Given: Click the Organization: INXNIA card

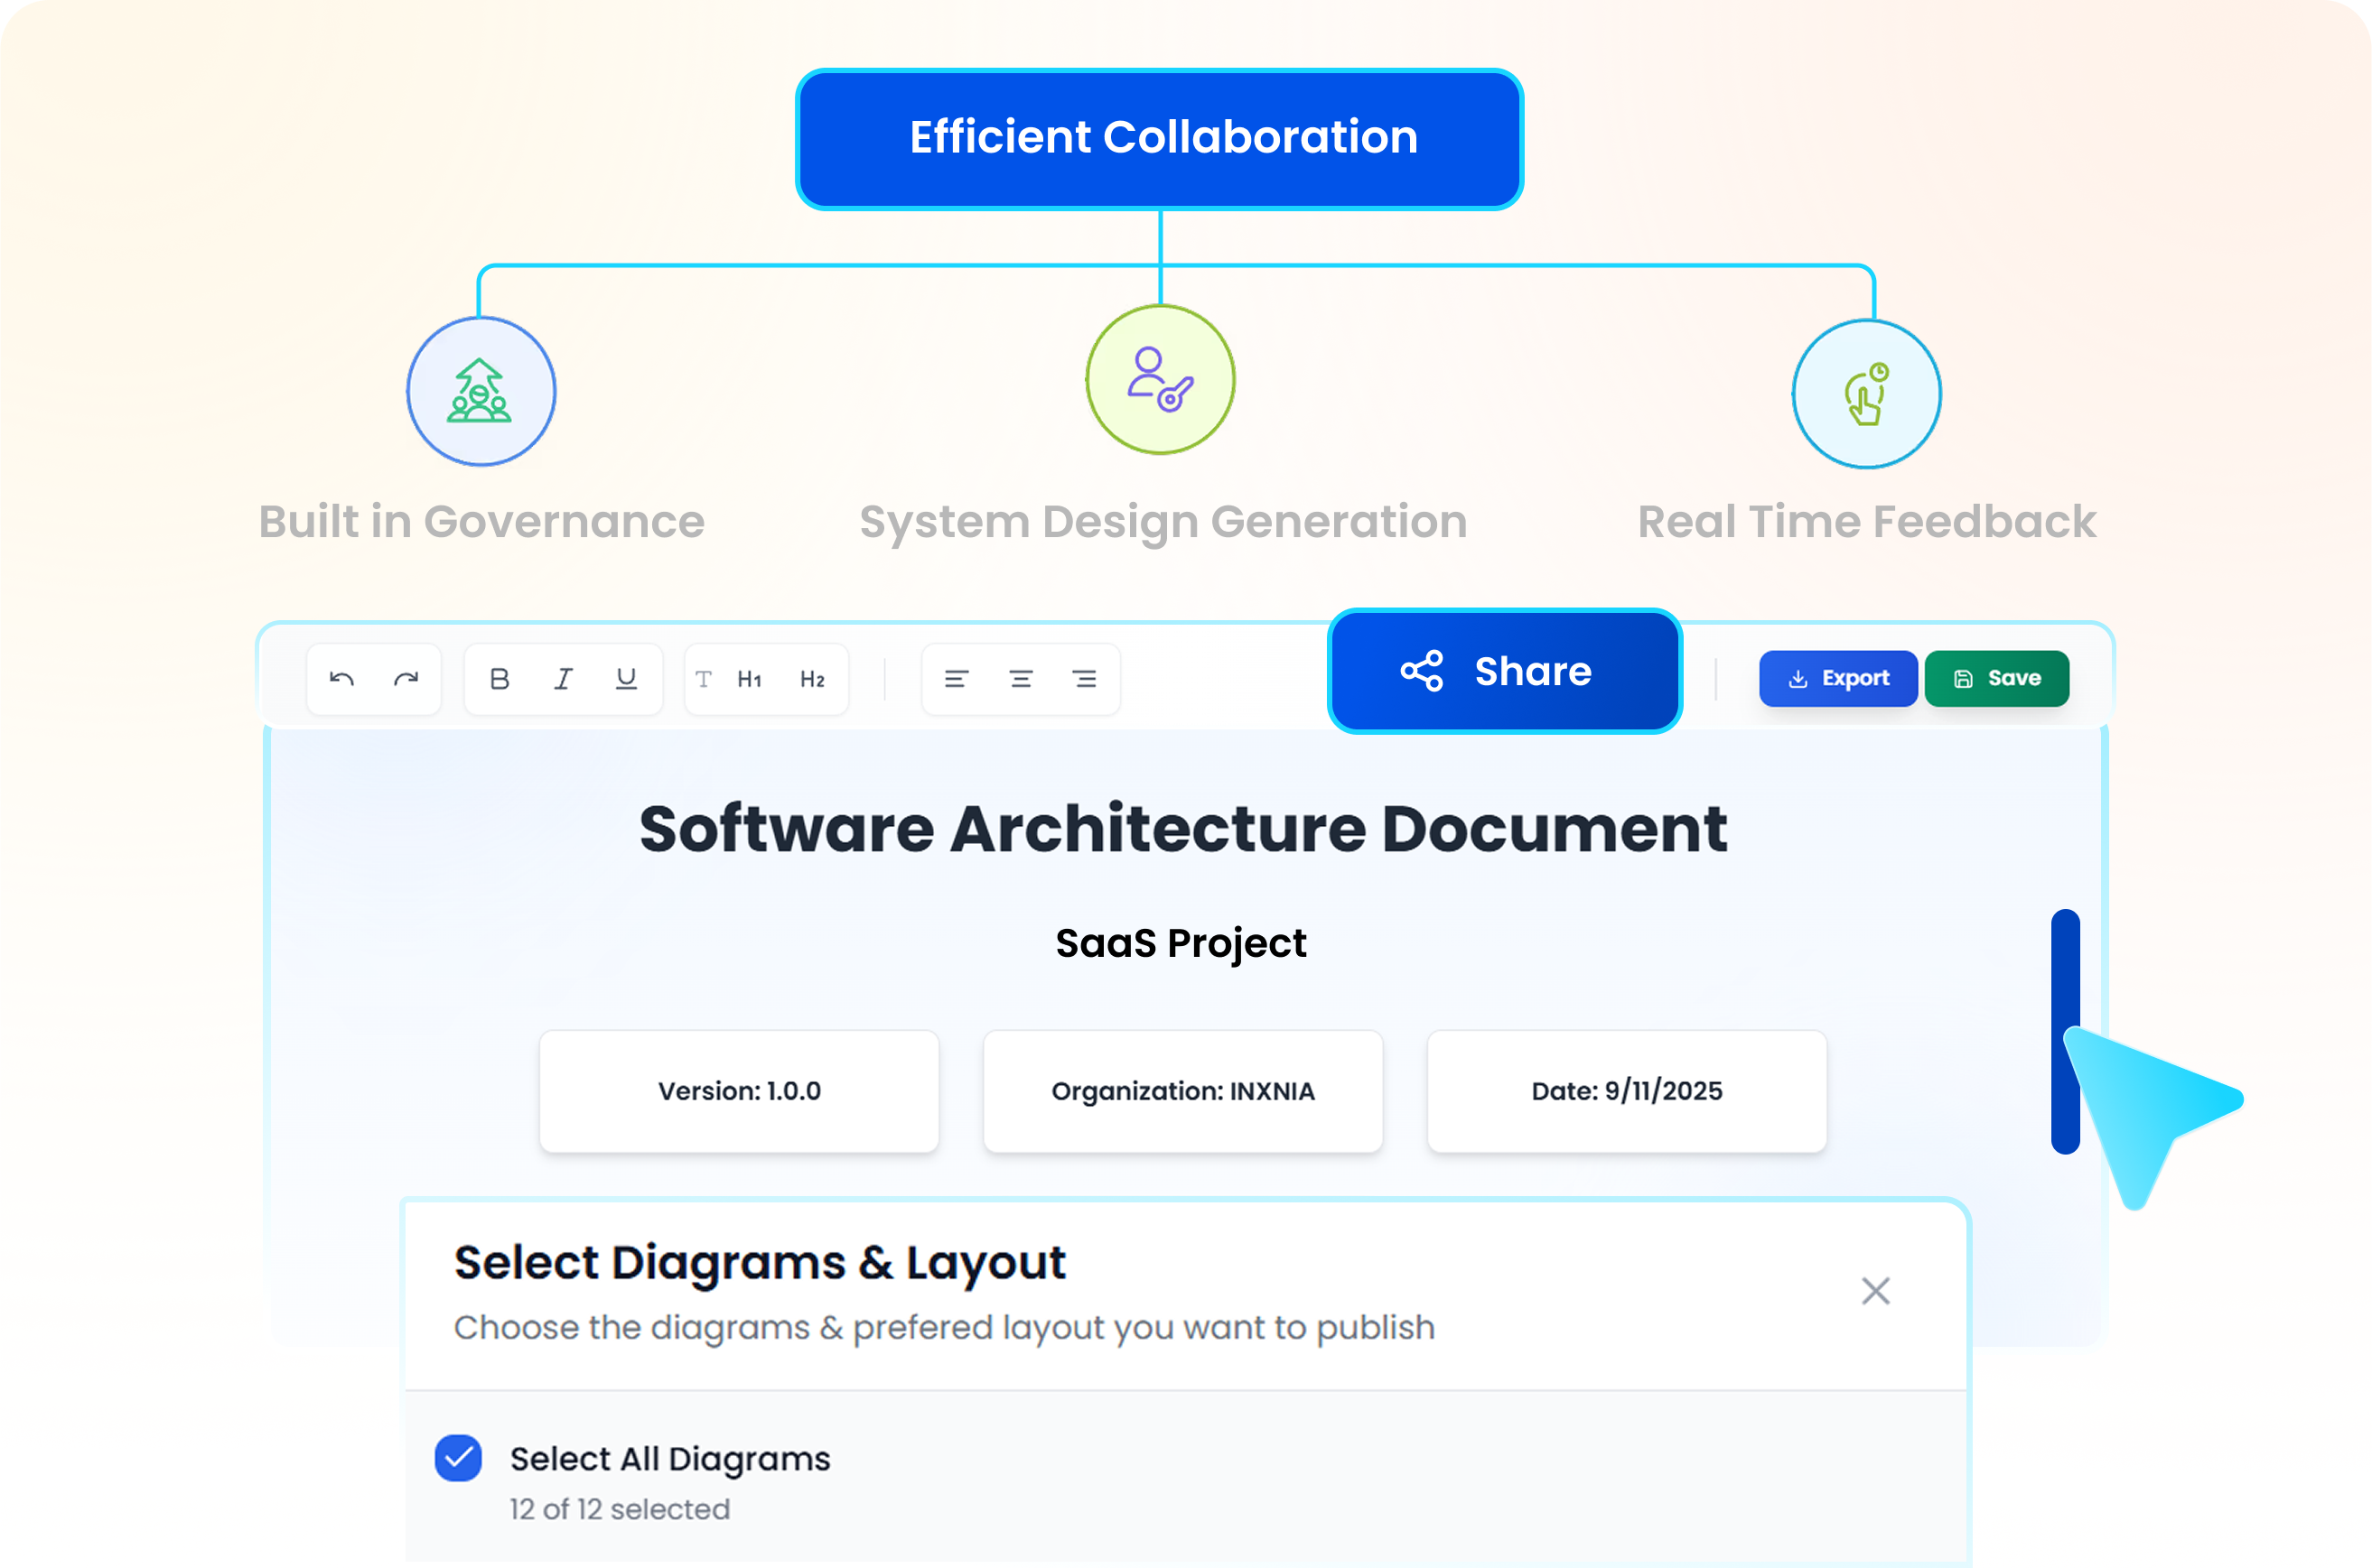Looking at the screenshot, I should tap(1183, 1091).
